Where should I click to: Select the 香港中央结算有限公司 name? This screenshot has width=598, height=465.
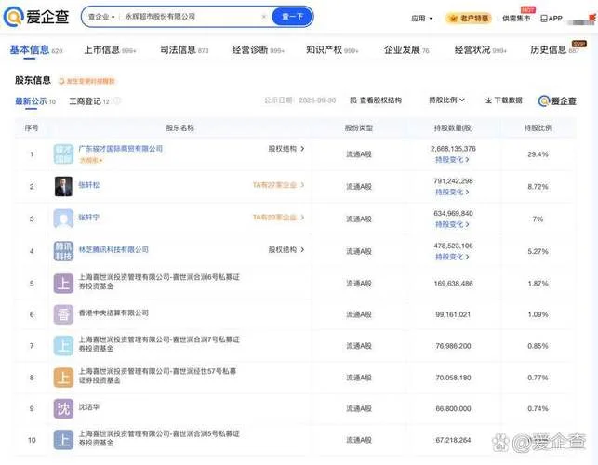pos(113,312)
